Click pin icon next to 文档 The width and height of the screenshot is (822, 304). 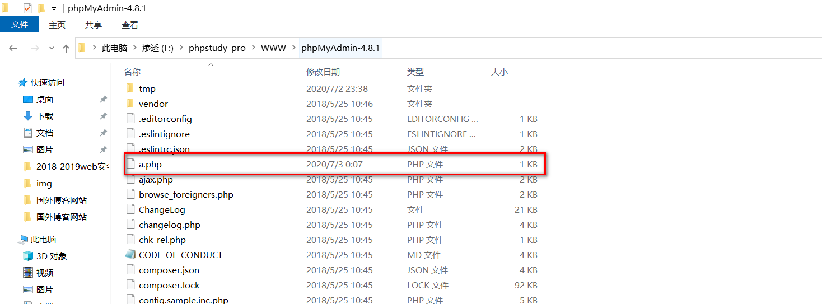(103, 133)
